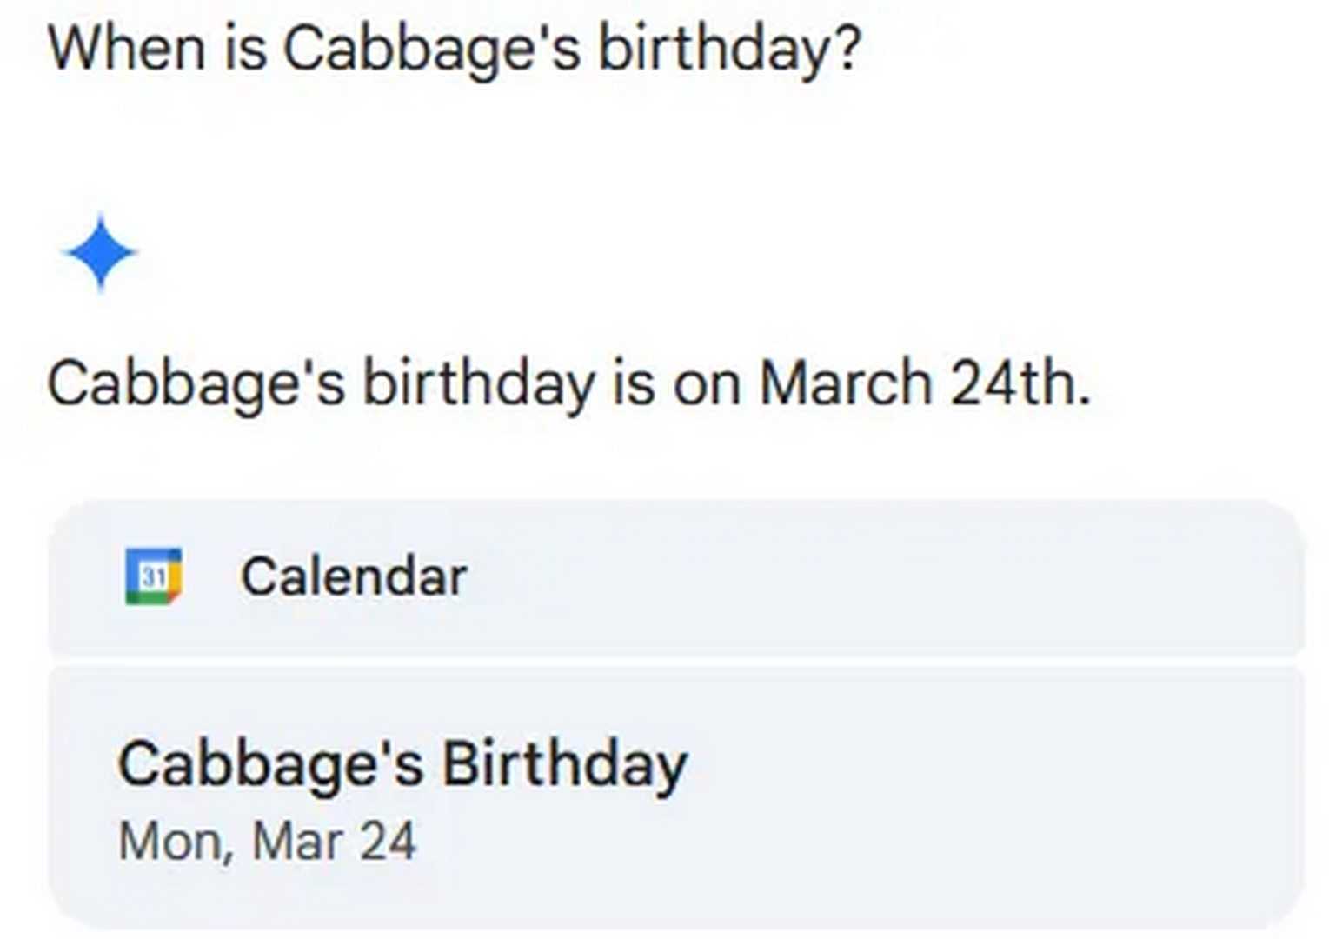
Task: Click "Mon," in the event date line
Action: [176, 842]
